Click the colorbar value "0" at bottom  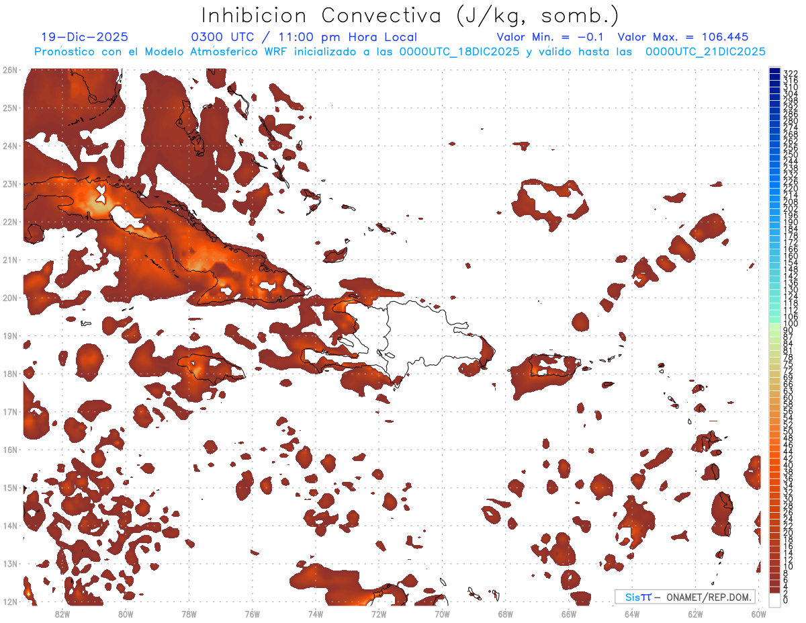[x=786, y=600]
